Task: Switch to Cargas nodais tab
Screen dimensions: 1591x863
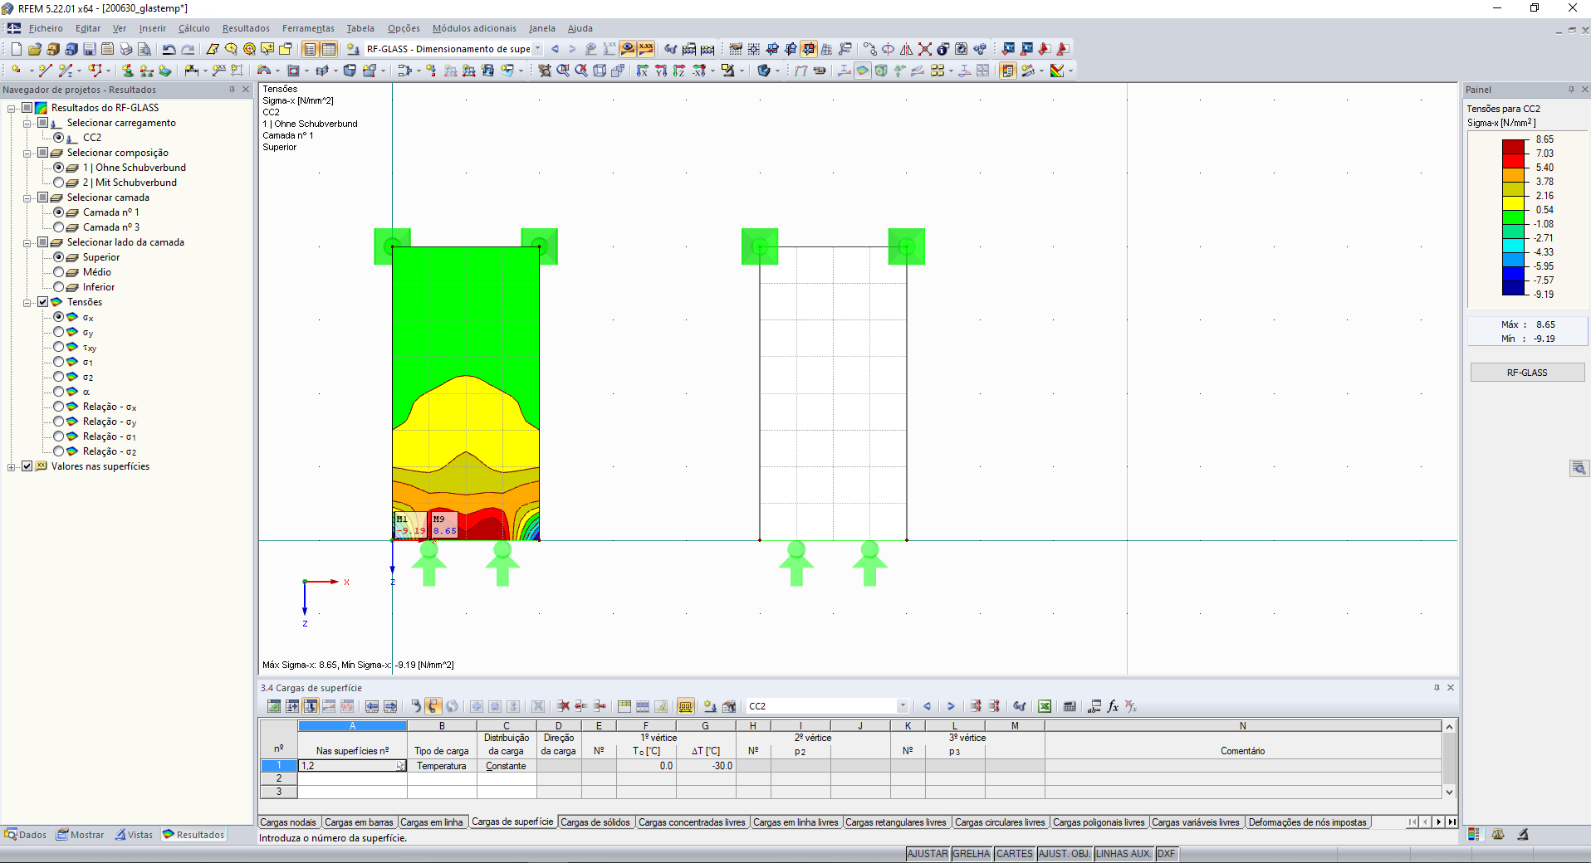Action: click(288, 822)
